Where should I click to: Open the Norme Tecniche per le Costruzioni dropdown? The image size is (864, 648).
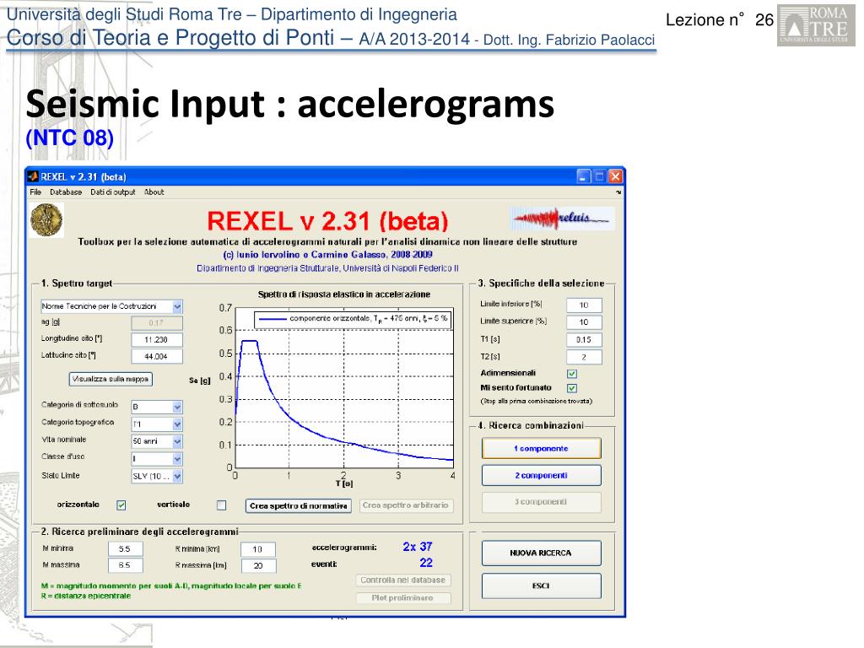[112, 306]
